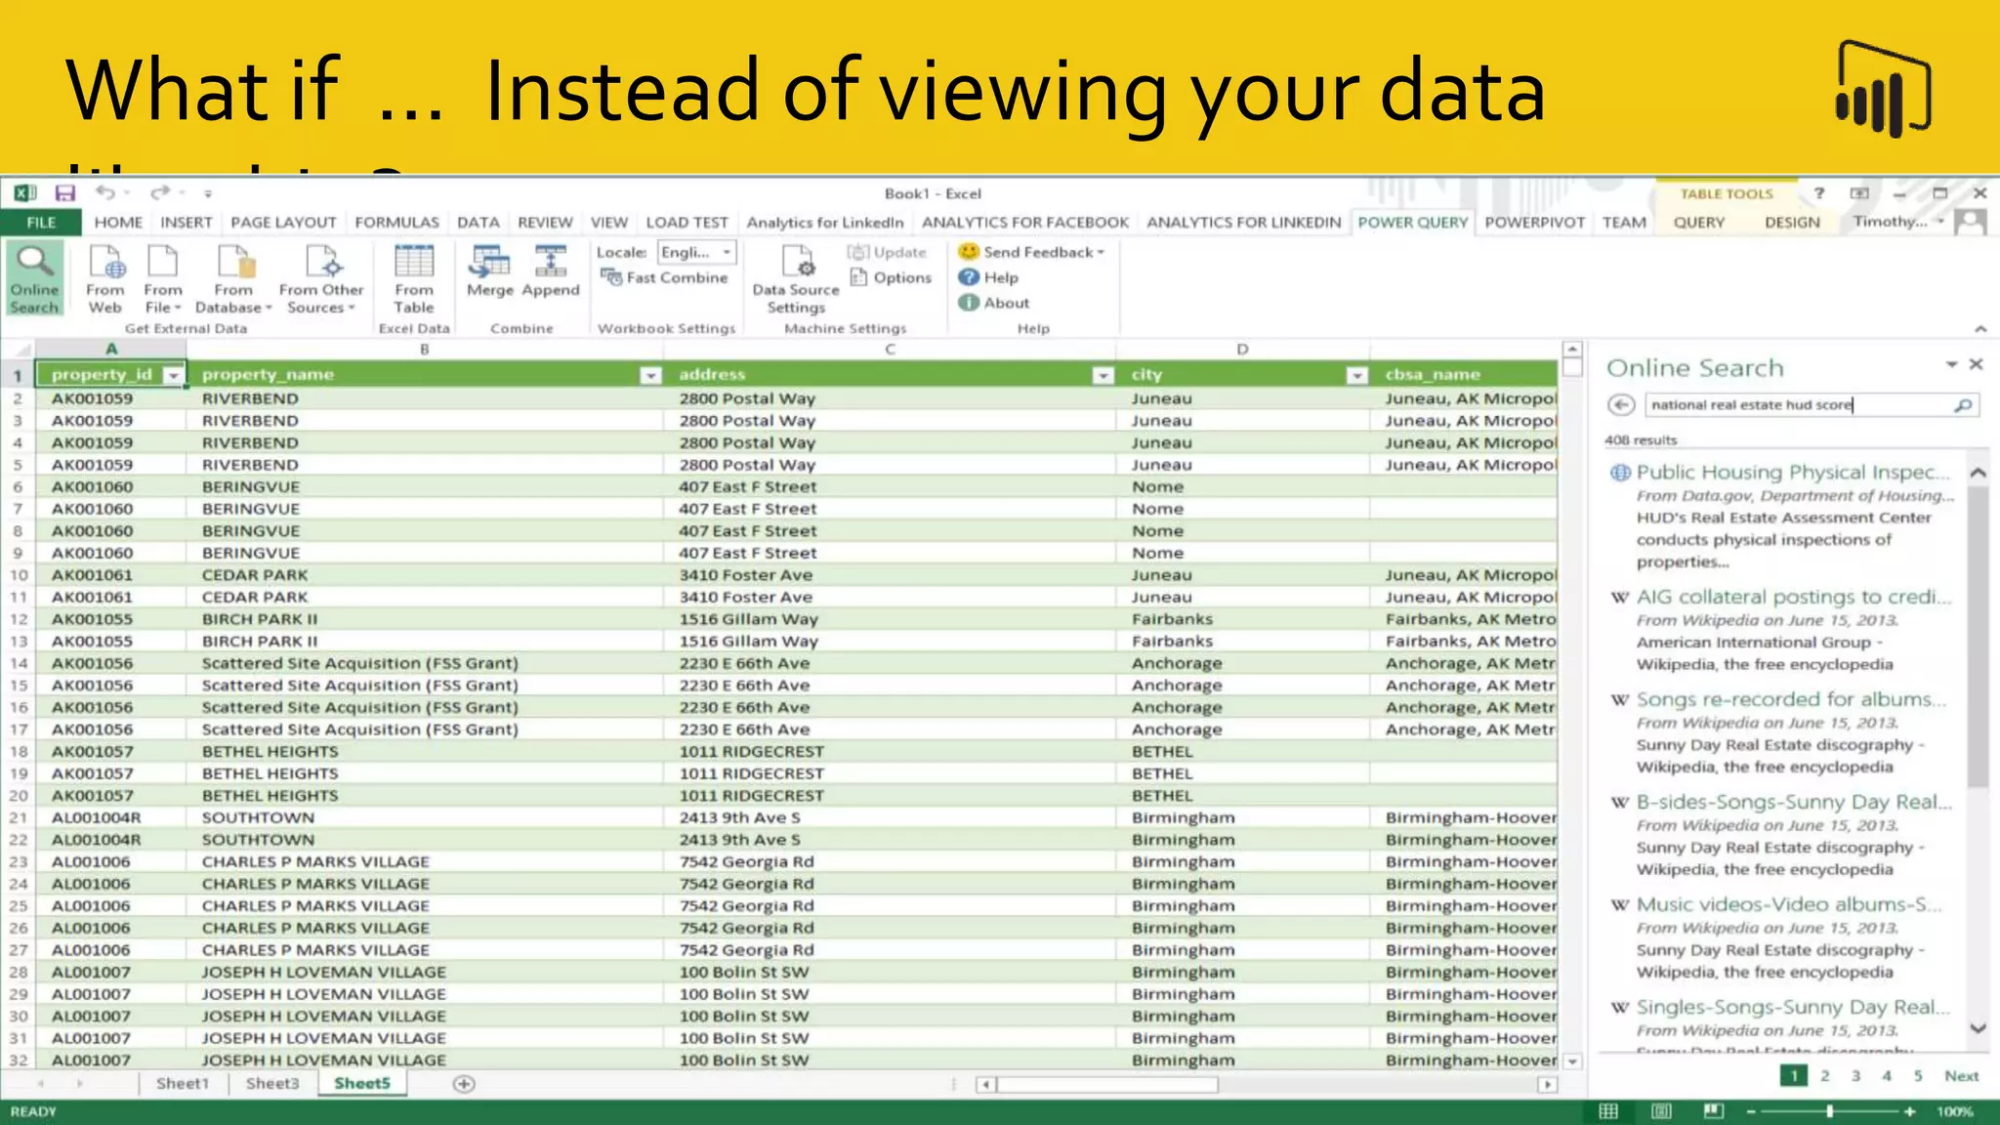
Task: Open the QUERY table tools tab
Action: [1699, 223]
